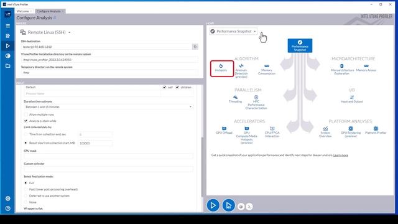The width and height of the screenshot is (398, 224).
Task: Click the Process Name input field
Action: pos(92,93)
